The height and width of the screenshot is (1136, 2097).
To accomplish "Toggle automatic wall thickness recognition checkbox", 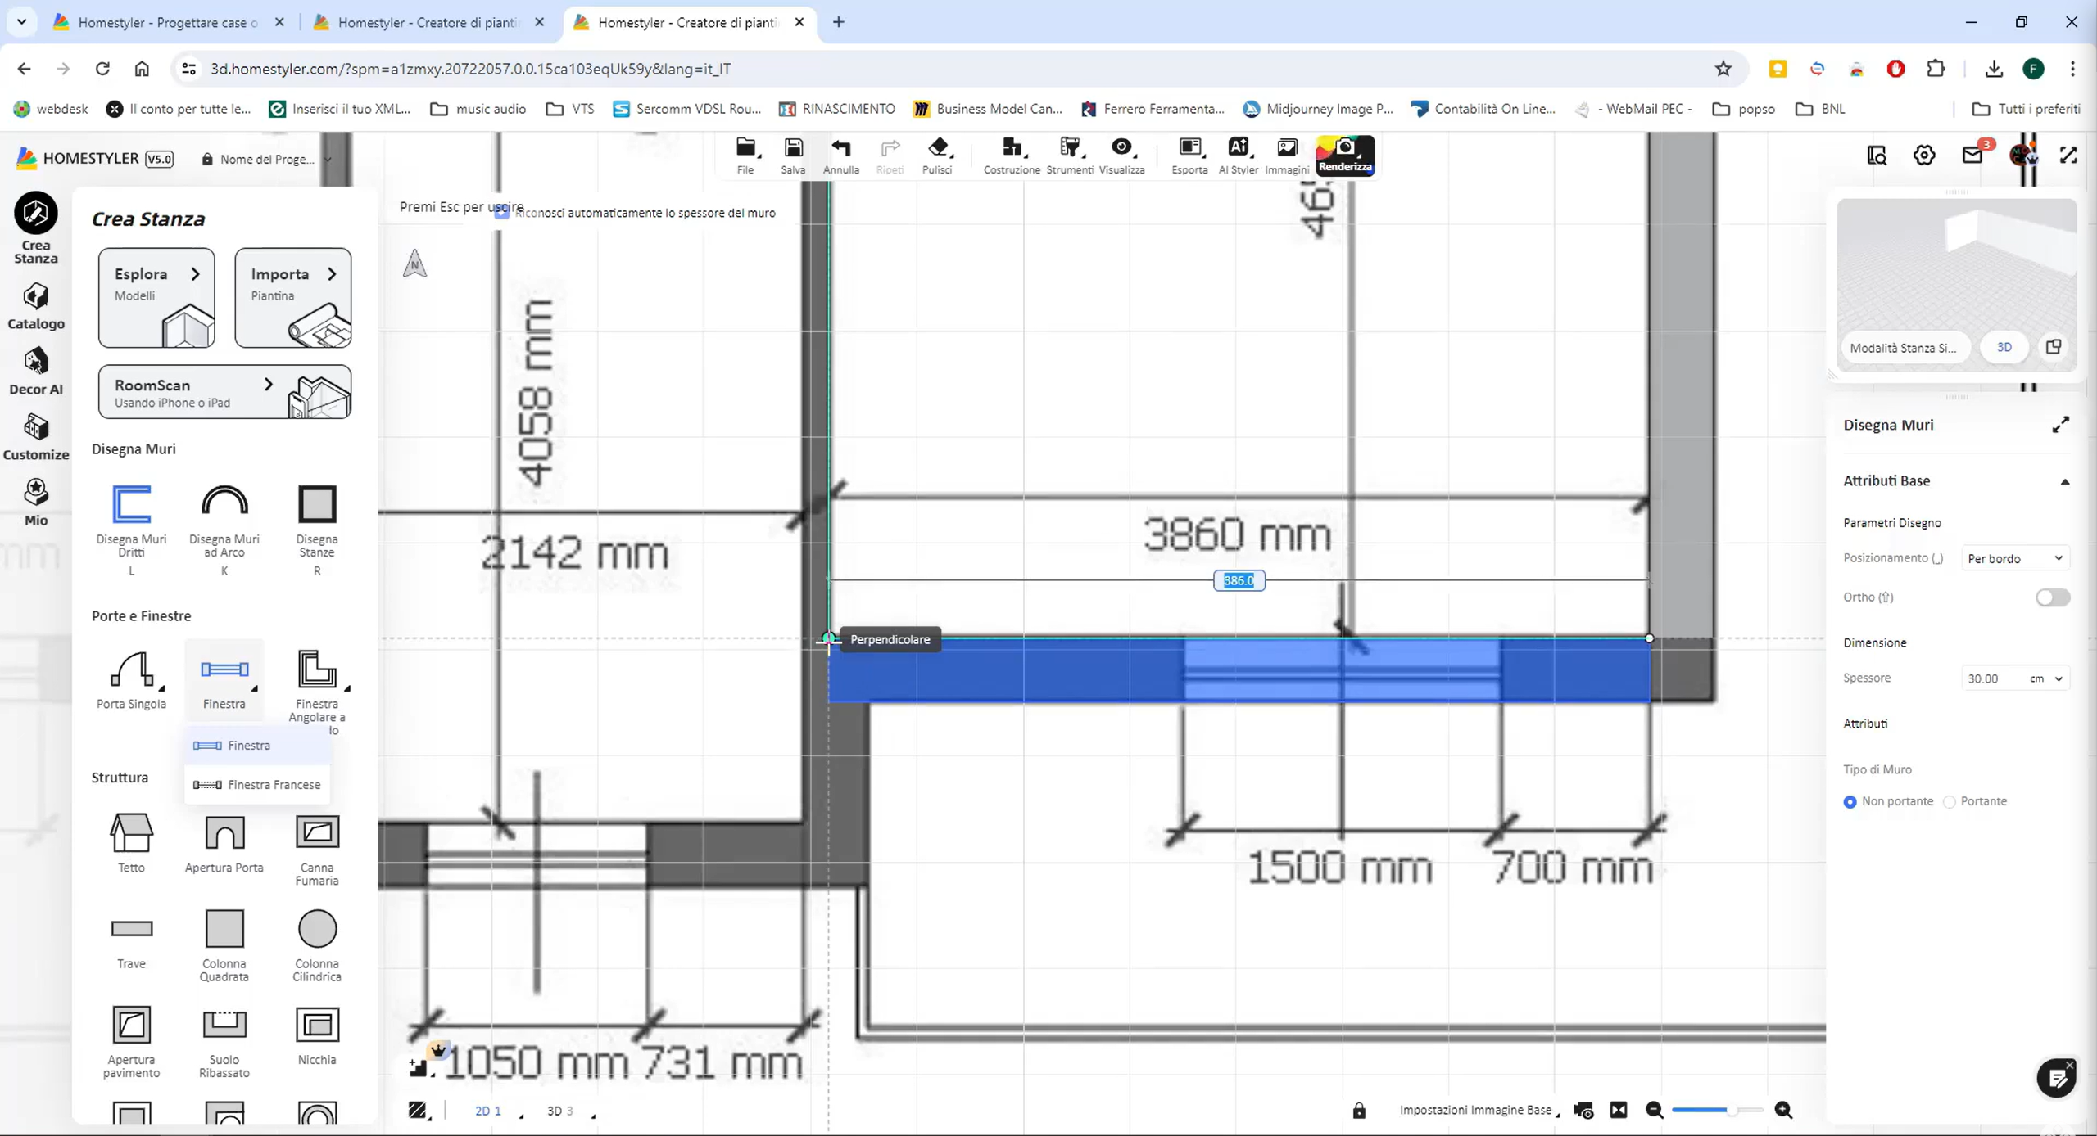I will click(502, 213).
